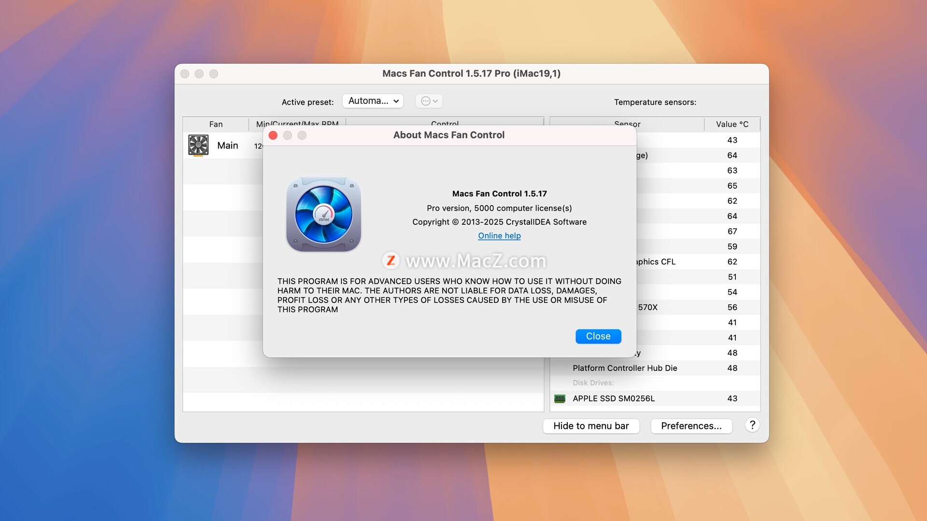Screen dimensions: 927x521
Task: Close the About dialog with red button
Action: [273, 136]
